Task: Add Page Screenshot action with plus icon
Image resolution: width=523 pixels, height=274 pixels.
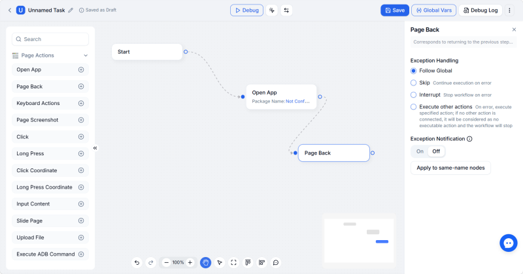Action: click(x=81, y=120)
